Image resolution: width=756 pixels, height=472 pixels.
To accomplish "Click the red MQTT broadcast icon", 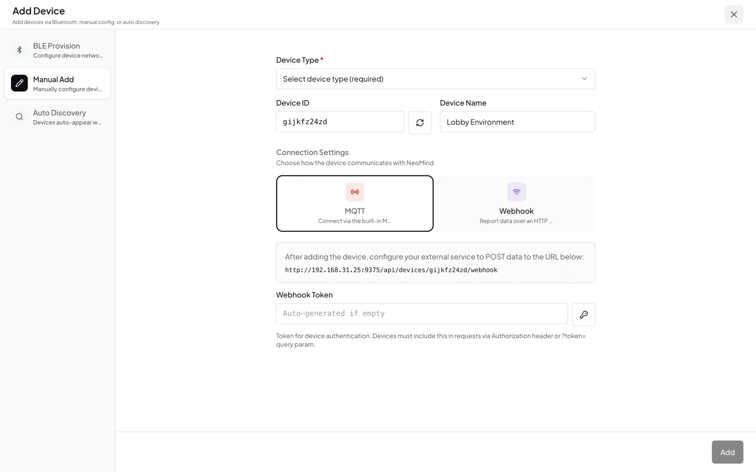I will tap(355, 192).
